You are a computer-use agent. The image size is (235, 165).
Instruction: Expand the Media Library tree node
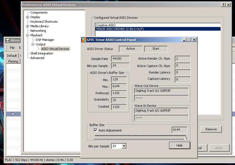[28, 26]
